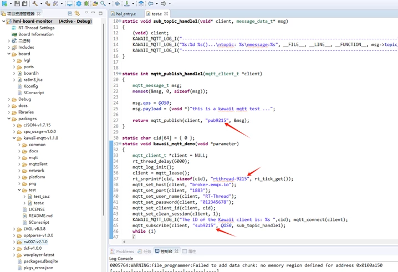Expand the Debug folder
The height and width of the screenshot is (272, 398).
pos(9,99)
